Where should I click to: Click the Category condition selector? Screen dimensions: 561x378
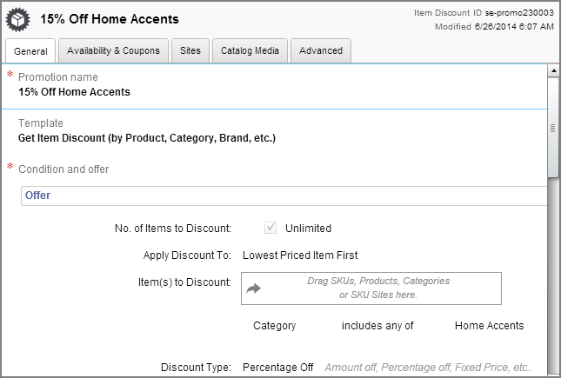click(275, 326)
